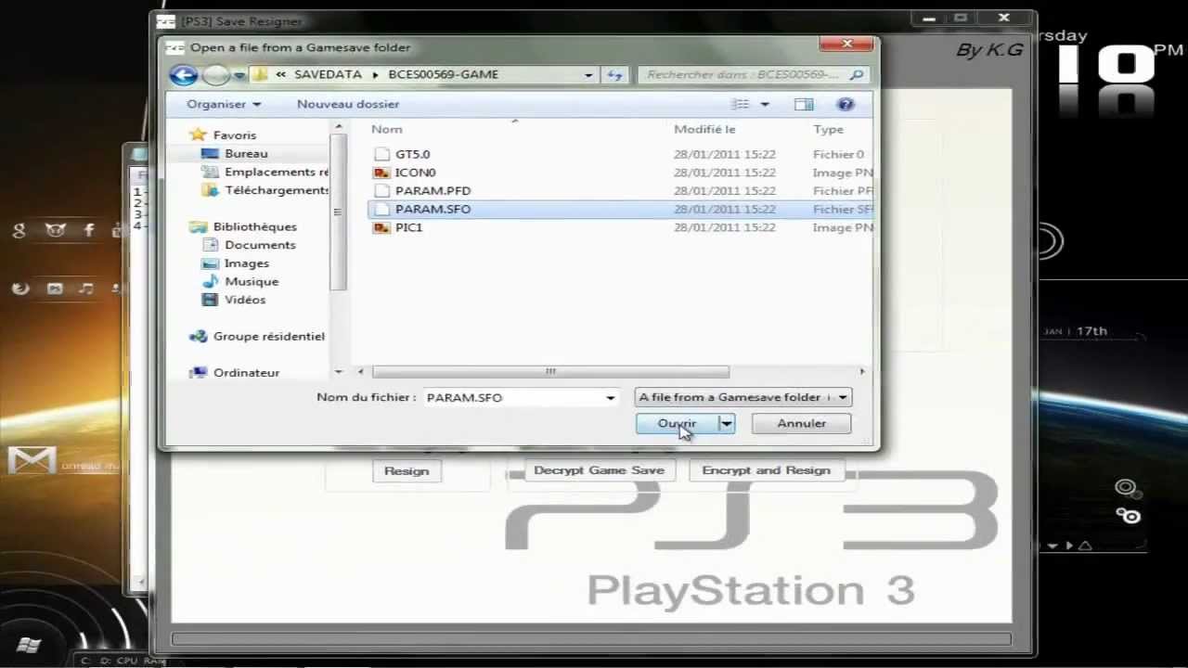Open help with the blue question mark icon
The image size is (1188, 668).
point(845,105)
